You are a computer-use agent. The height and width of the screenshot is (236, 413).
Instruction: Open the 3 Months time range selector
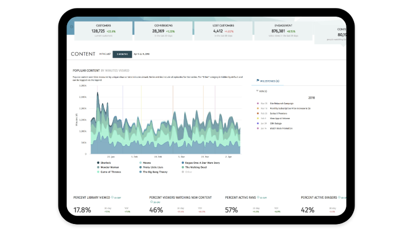tap(122, 54)
